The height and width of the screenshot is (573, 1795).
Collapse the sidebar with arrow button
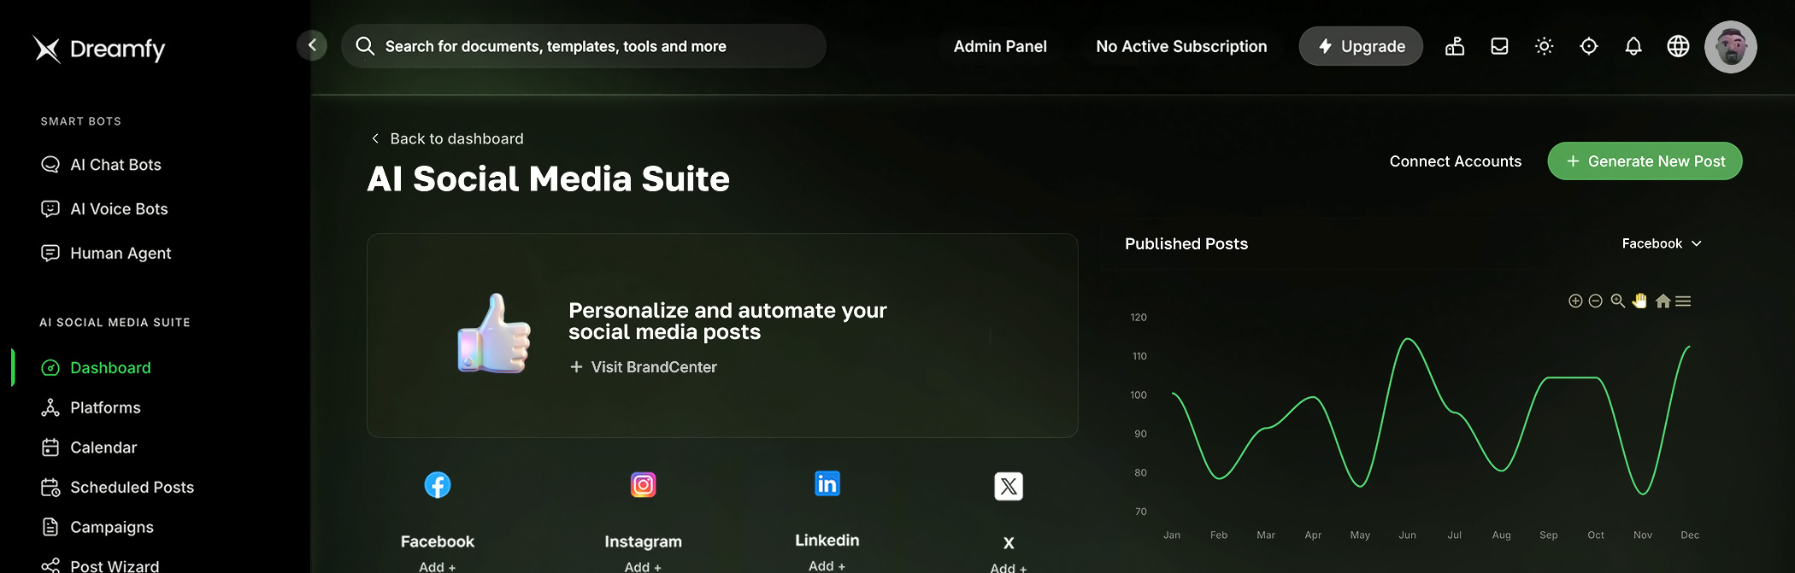pyautogui.click(x=312, y=45)
